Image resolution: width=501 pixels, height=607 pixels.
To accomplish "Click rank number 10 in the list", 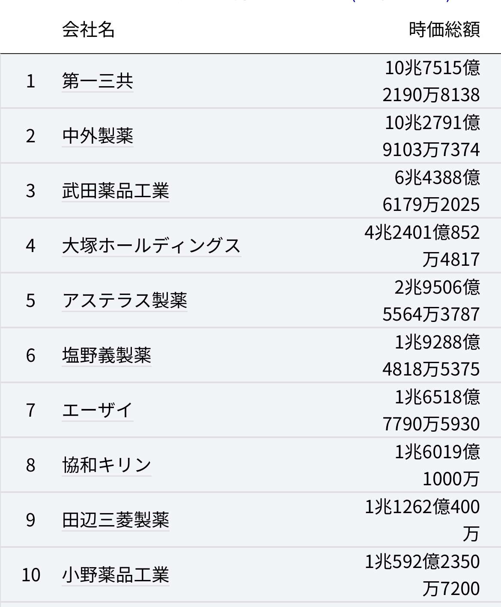I will [x=31, y=575].
